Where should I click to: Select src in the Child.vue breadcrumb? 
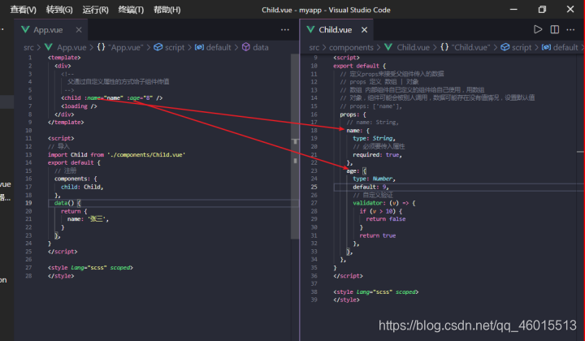(x=314, y=47)
